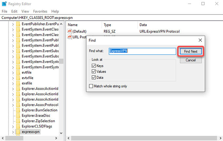223x141 pixels.
Task: Click the folder icon for Explorer.EraseDisc
Action: click(x=18, y=116)
